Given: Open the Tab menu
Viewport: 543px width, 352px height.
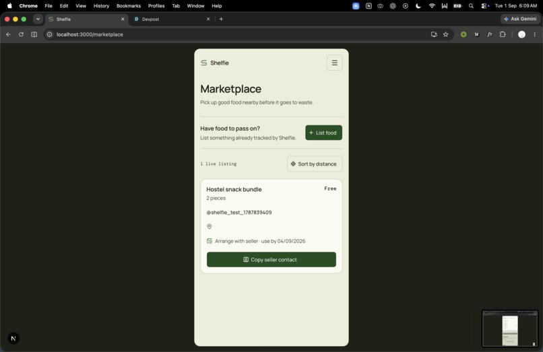Looking at the screenshot, I should click(176, 5).
